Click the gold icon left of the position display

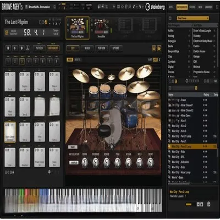[x=7, y=32]
